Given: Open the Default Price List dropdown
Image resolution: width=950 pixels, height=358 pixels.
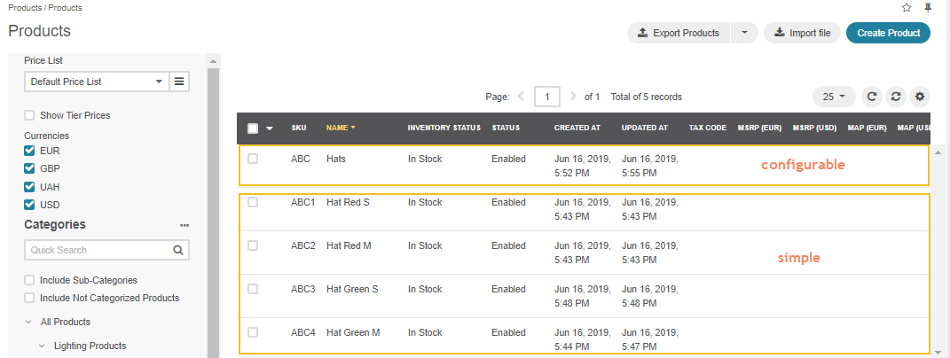Looking at the screenshot, I should 96,82.
